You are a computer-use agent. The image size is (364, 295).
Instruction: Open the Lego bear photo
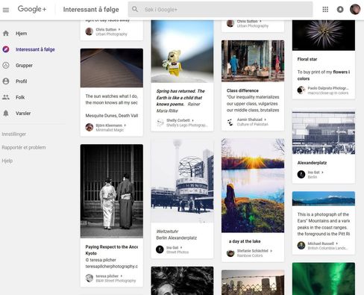coord(182,52)
